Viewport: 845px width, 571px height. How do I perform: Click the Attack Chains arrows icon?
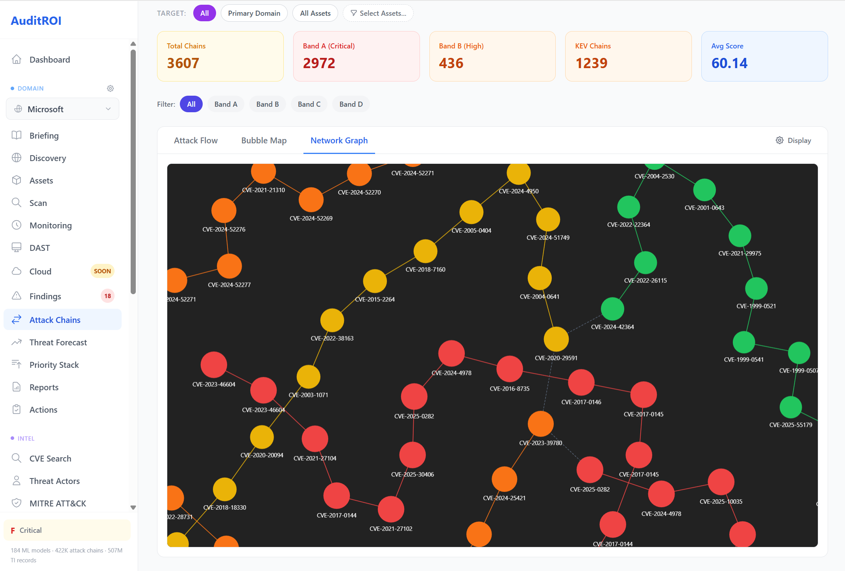tap(17, 319)
